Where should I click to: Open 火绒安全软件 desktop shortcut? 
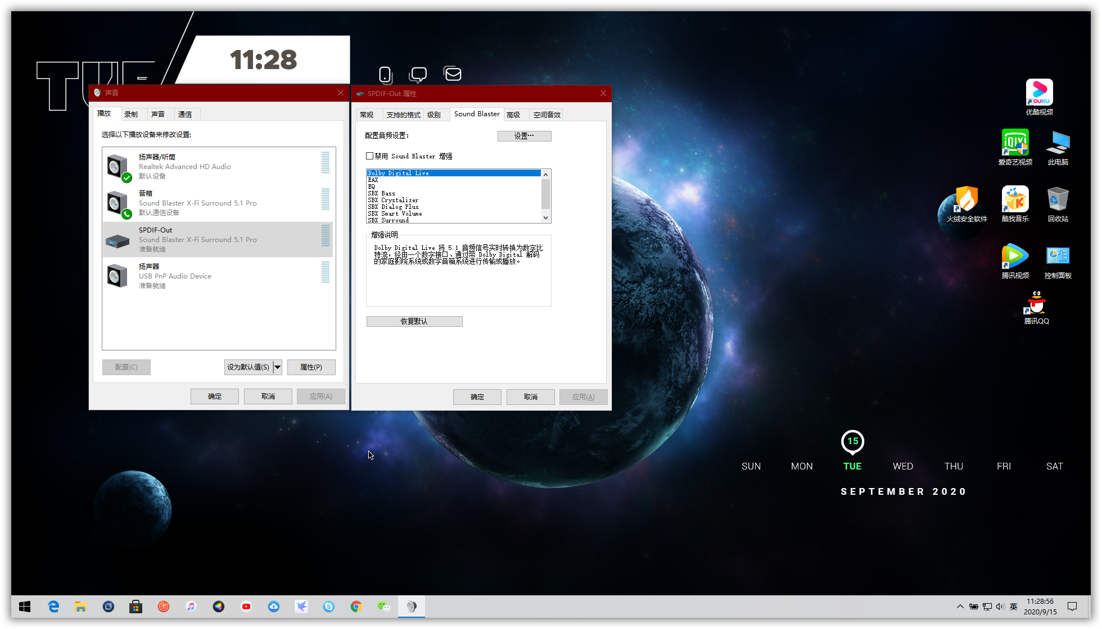(966, 204)
